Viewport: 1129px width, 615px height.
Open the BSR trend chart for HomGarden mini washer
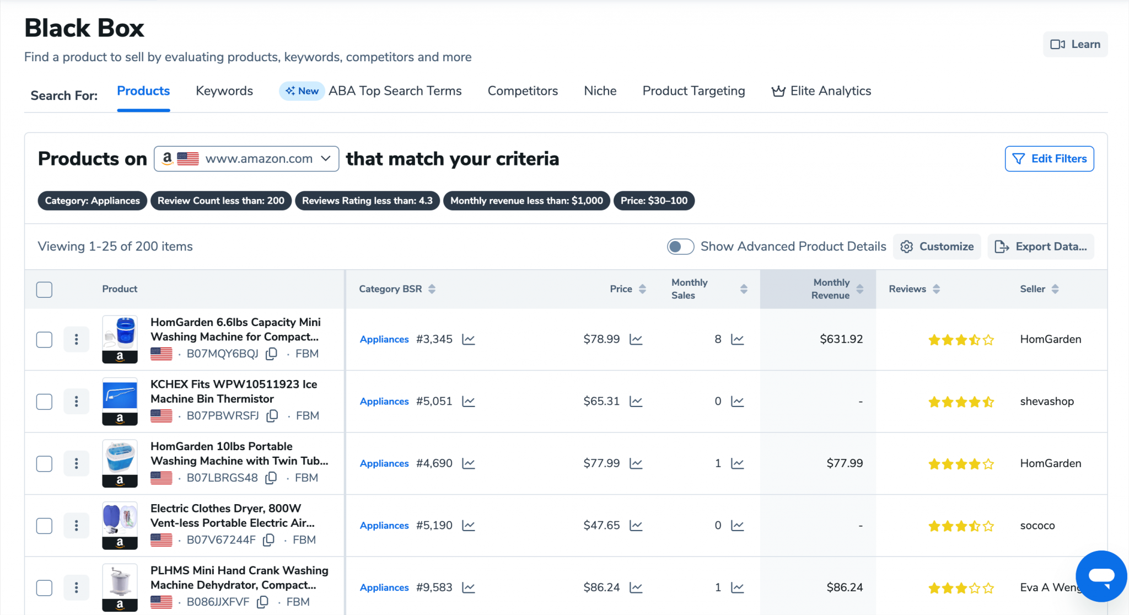tap(468, 339)
